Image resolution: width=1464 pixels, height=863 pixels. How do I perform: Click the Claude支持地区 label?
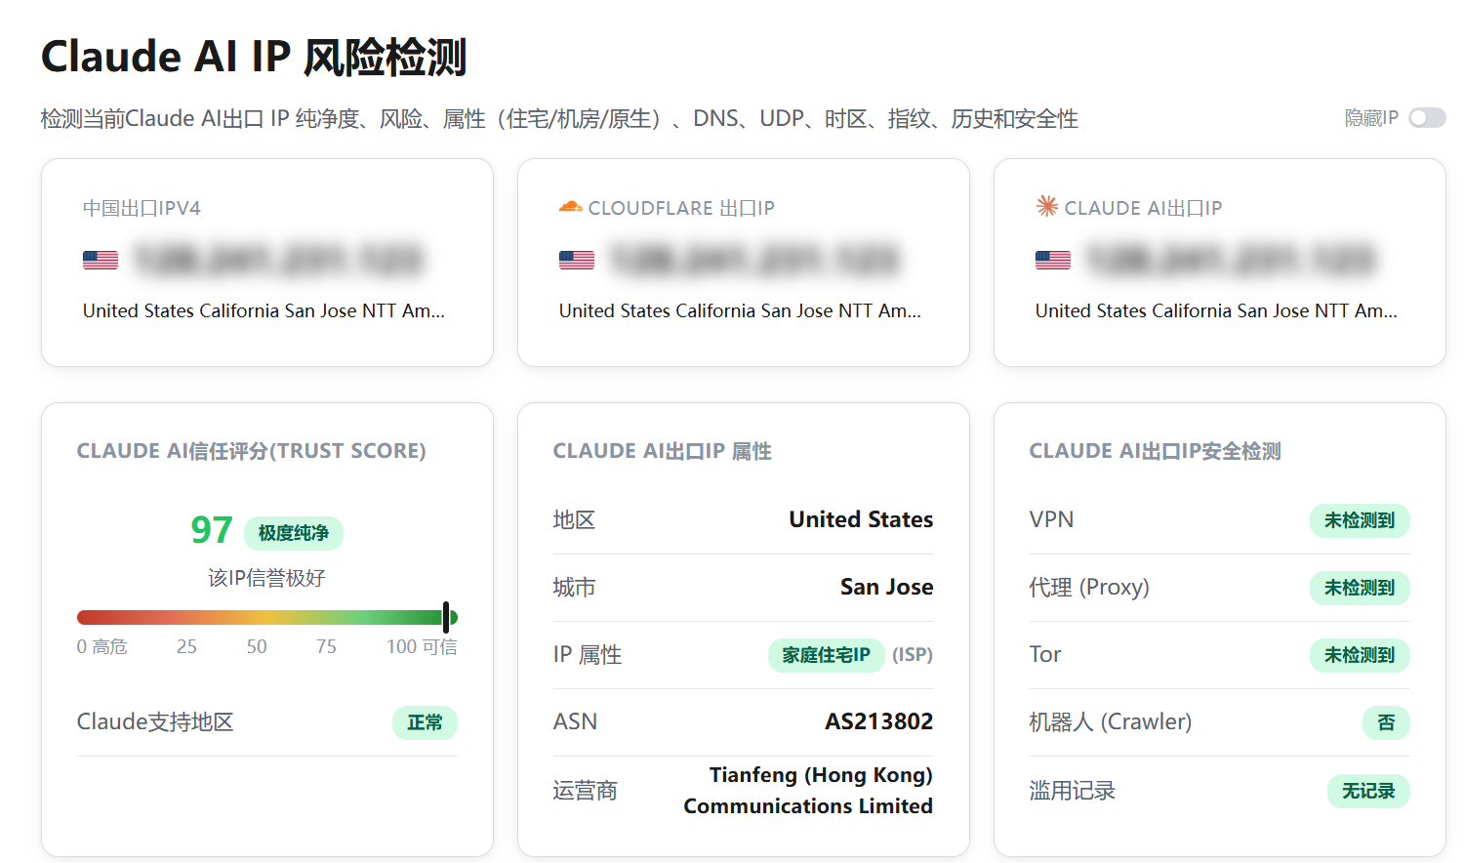coord(155,722)
